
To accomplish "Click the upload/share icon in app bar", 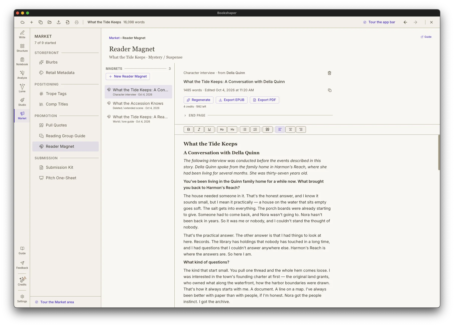I will click(x=59, y=22).
